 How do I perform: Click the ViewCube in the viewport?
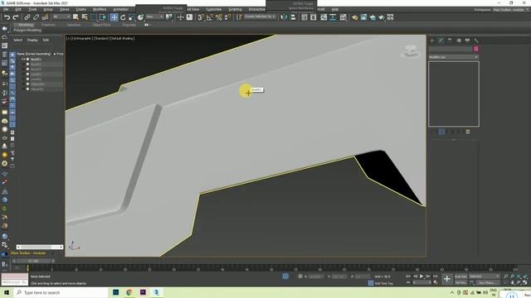coord(411,51)
